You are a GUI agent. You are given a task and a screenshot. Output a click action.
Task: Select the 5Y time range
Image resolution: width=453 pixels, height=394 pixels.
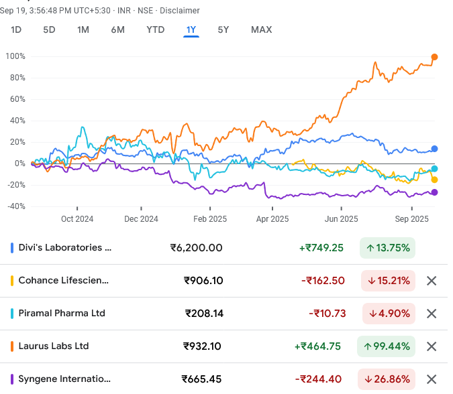pos(223,29)
